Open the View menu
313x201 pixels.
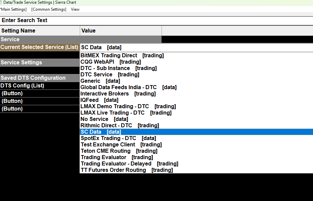tap(75, 9)
